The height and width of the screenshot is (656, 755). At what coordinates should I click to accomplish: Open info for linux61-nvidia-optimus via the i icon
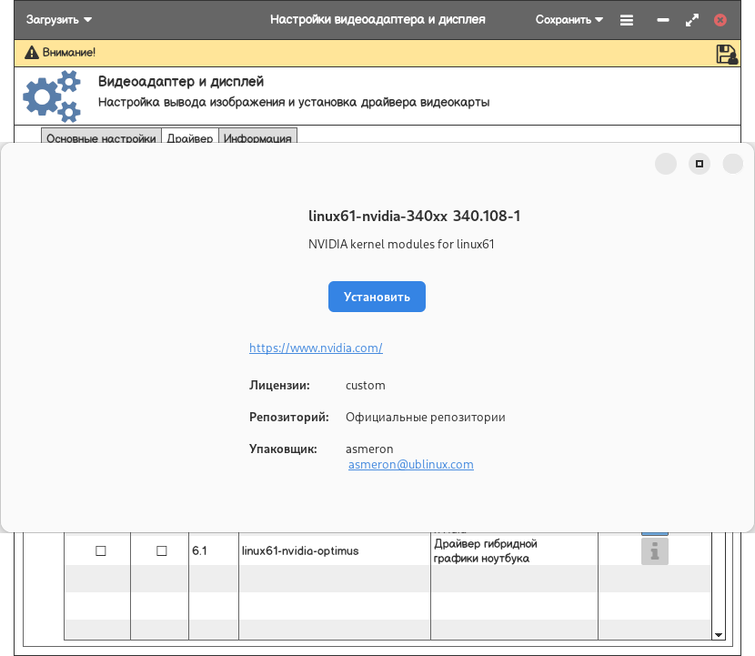coord(654,551)
